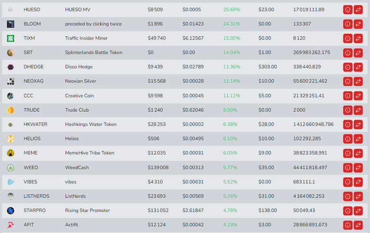Click the exchange icon for HKWATER
370x233 pixels.
coord(358,124)
